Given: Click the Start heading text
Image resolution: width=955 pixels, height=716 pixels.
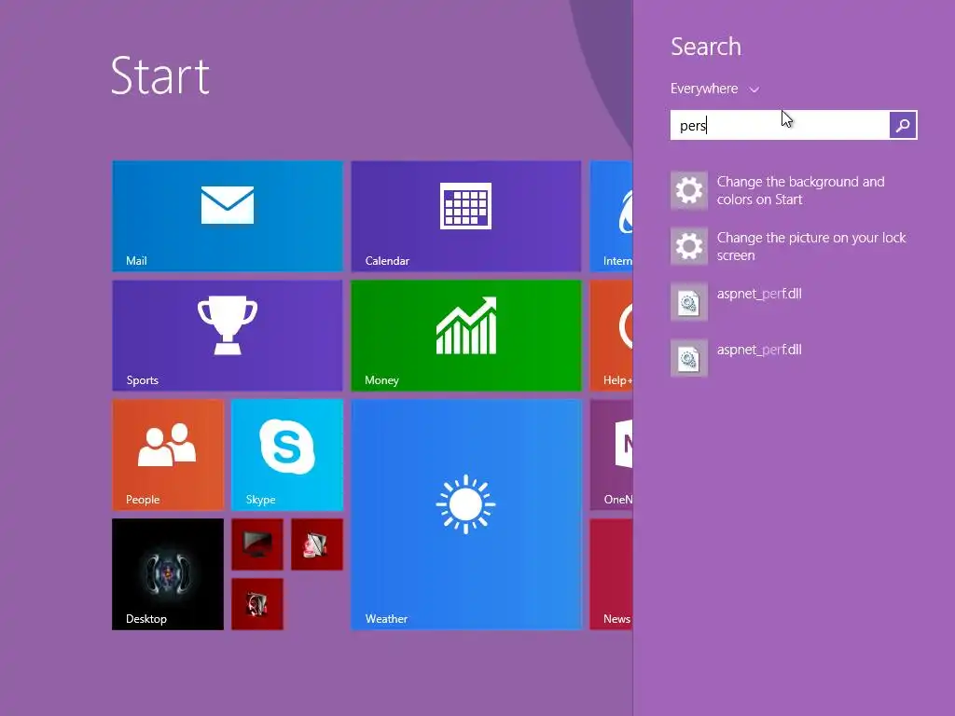Looking at the screenshot, I should click(x=160, y=76).
